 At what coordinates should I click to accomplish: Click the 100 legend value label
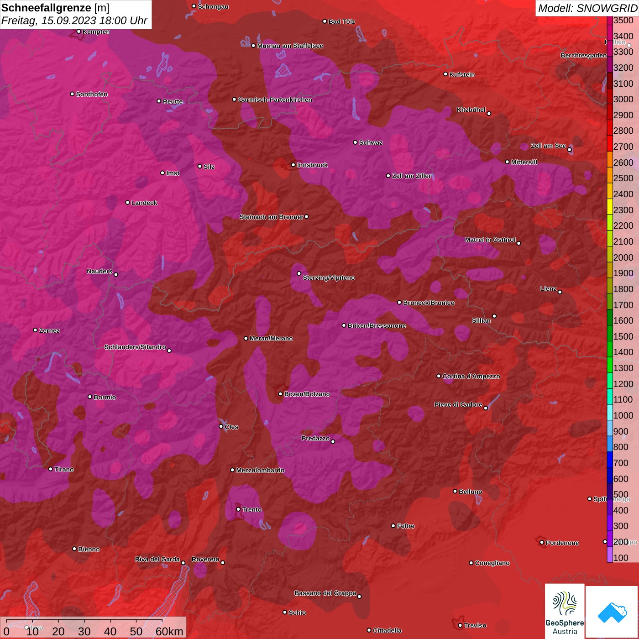click(621, 558)
